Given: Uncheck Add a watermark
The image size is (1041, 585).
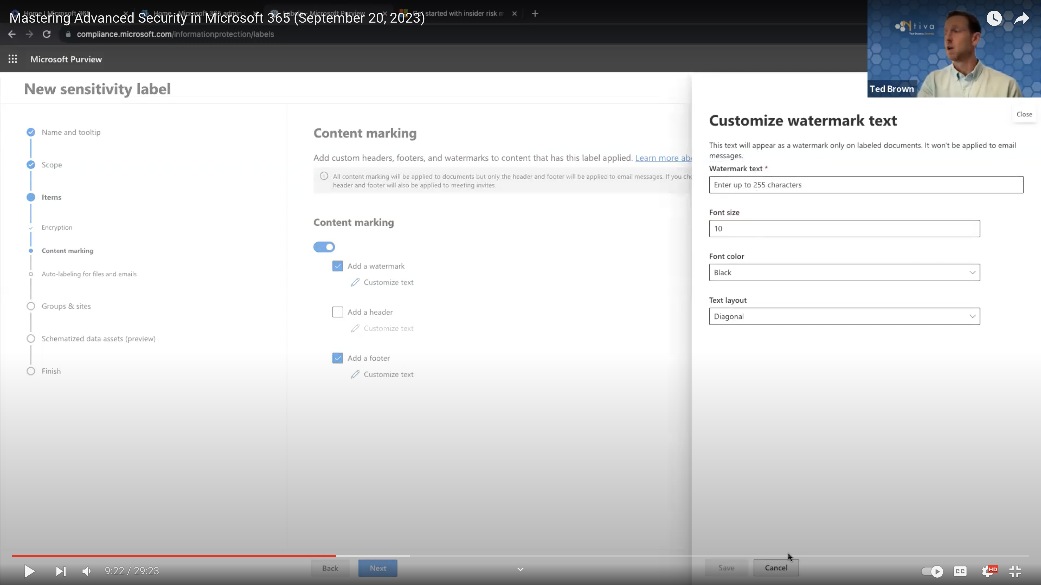Looking at the screenshot, I should point(338,266).
